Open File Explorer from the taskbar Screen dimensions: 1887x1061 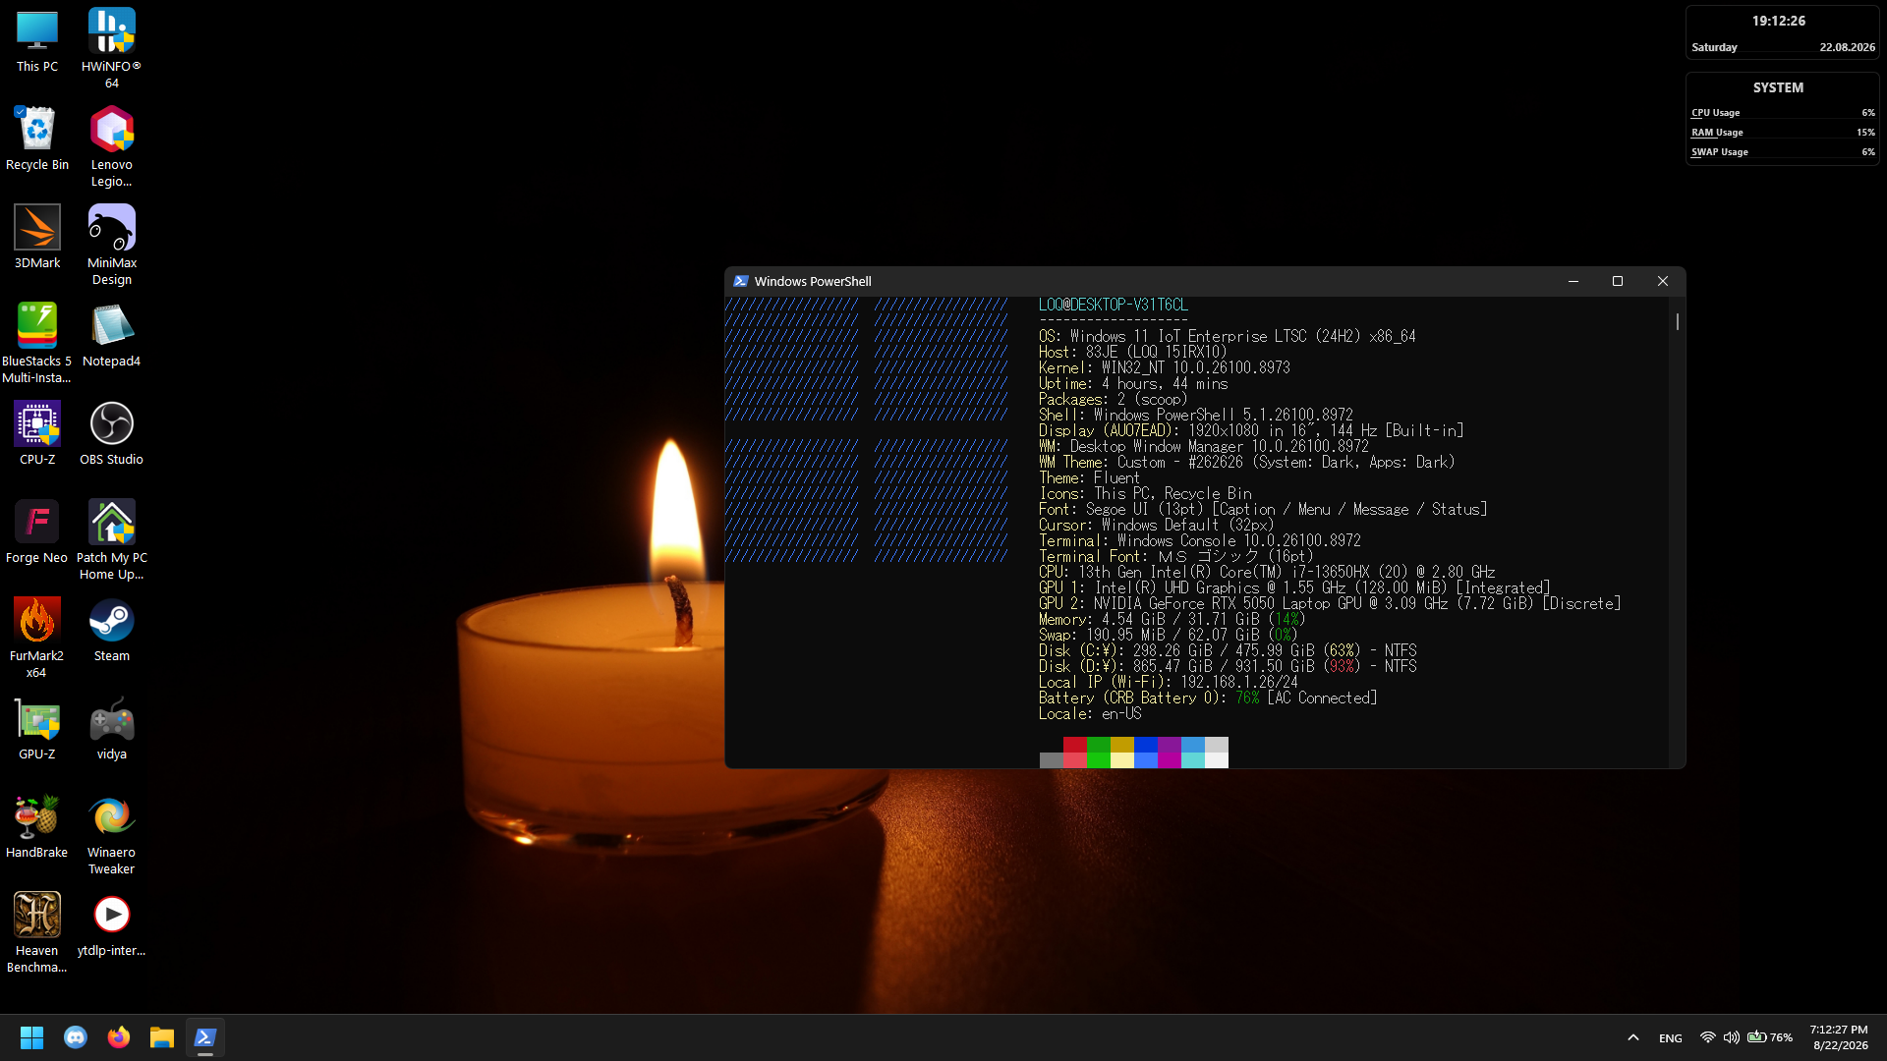pos(162,1037)
